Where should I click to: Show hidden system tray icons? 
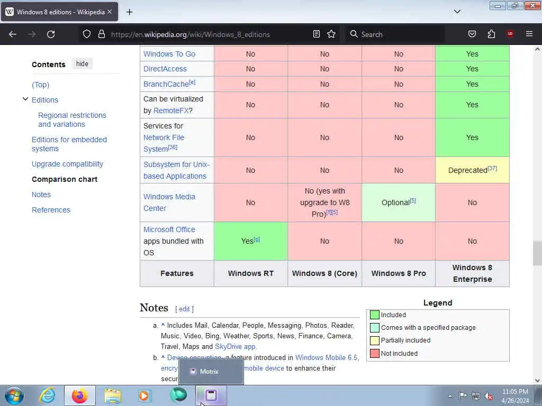450,396
